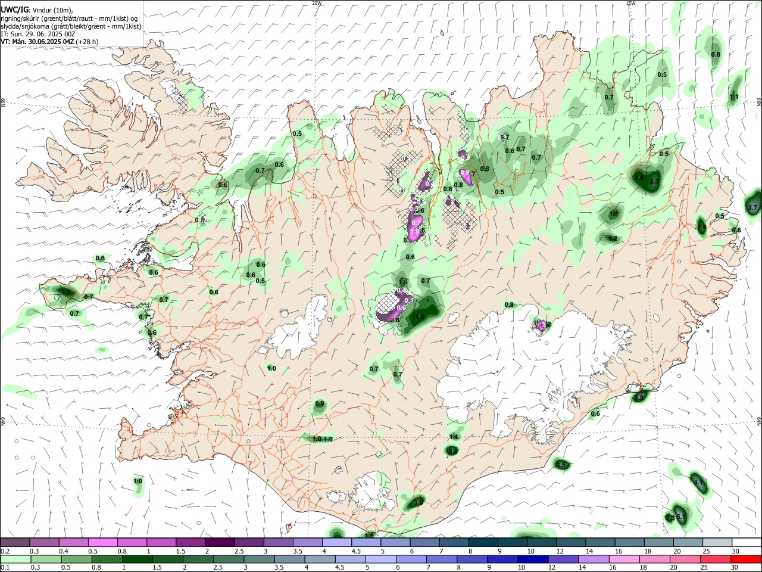Screen dimensions: 762x572
Task: Click the dark mauve 0.2 swatch on upper scale
Action: (x=15, y=542)
